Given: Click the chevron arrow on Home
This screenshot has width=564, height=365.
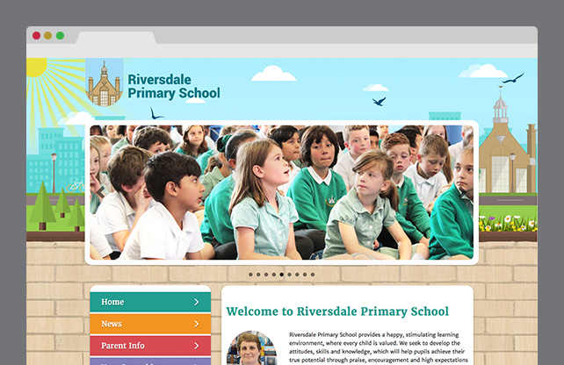Looking at the screenshot, I should coord(196,302).
